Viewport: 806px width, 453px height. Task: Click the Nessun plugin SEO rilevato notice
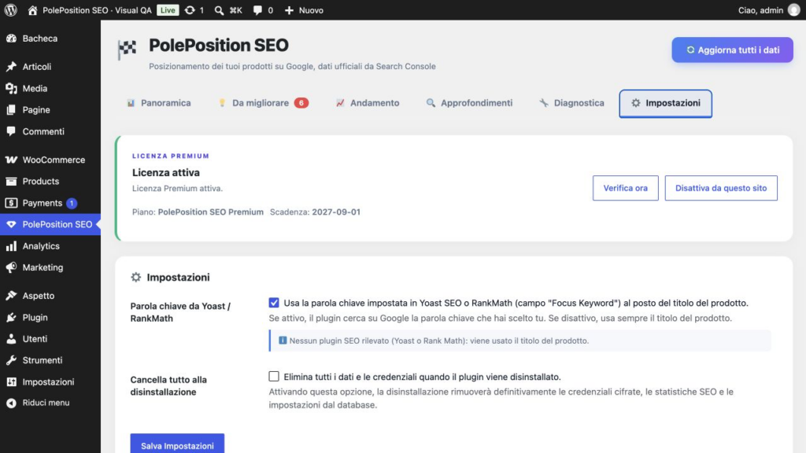(519, 341)
